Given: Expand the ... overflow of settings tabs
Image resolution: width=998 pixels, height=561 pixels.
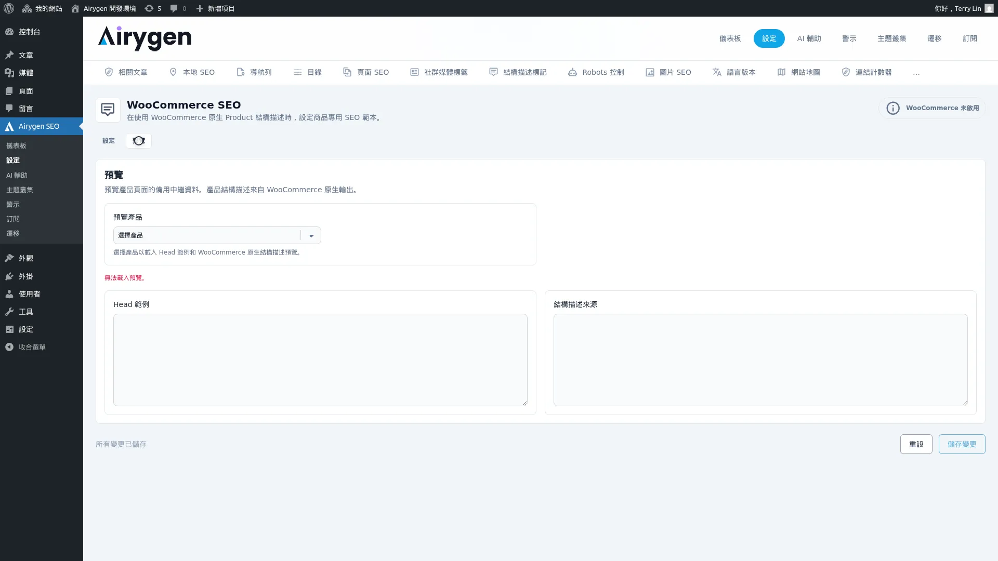Looking at the screenshot, I should 916,73.
